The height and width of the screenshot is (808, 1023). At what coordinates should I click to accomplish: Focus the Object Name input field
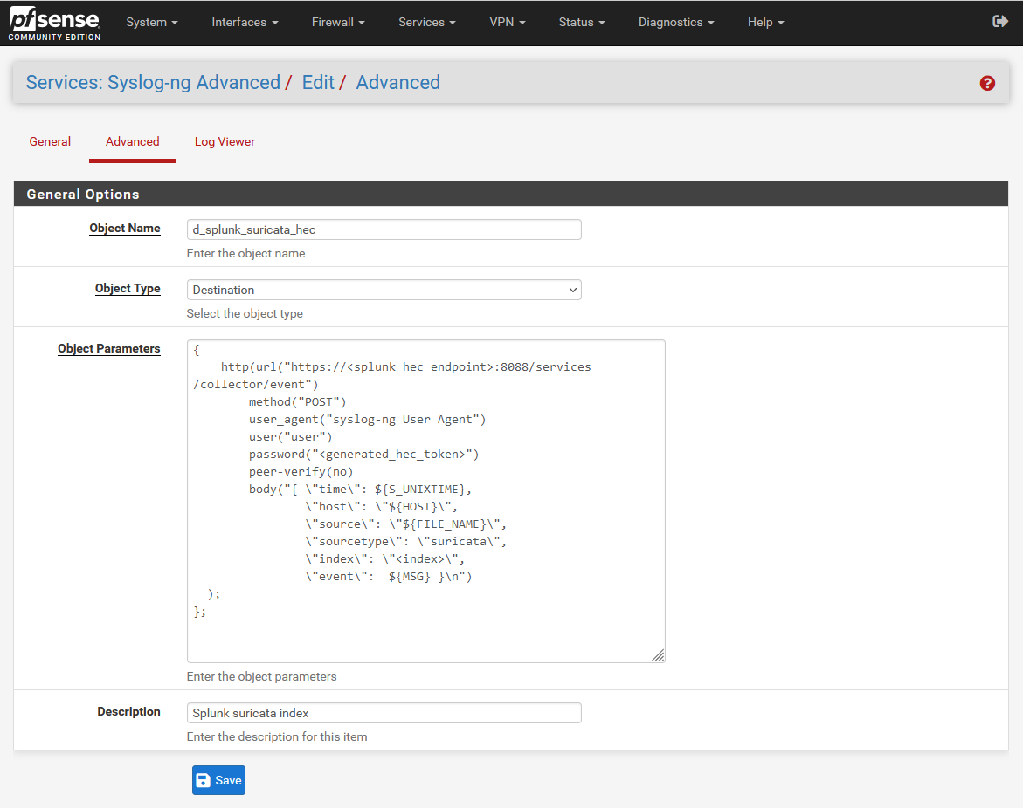pyautogui.click(x=384, y=229)
